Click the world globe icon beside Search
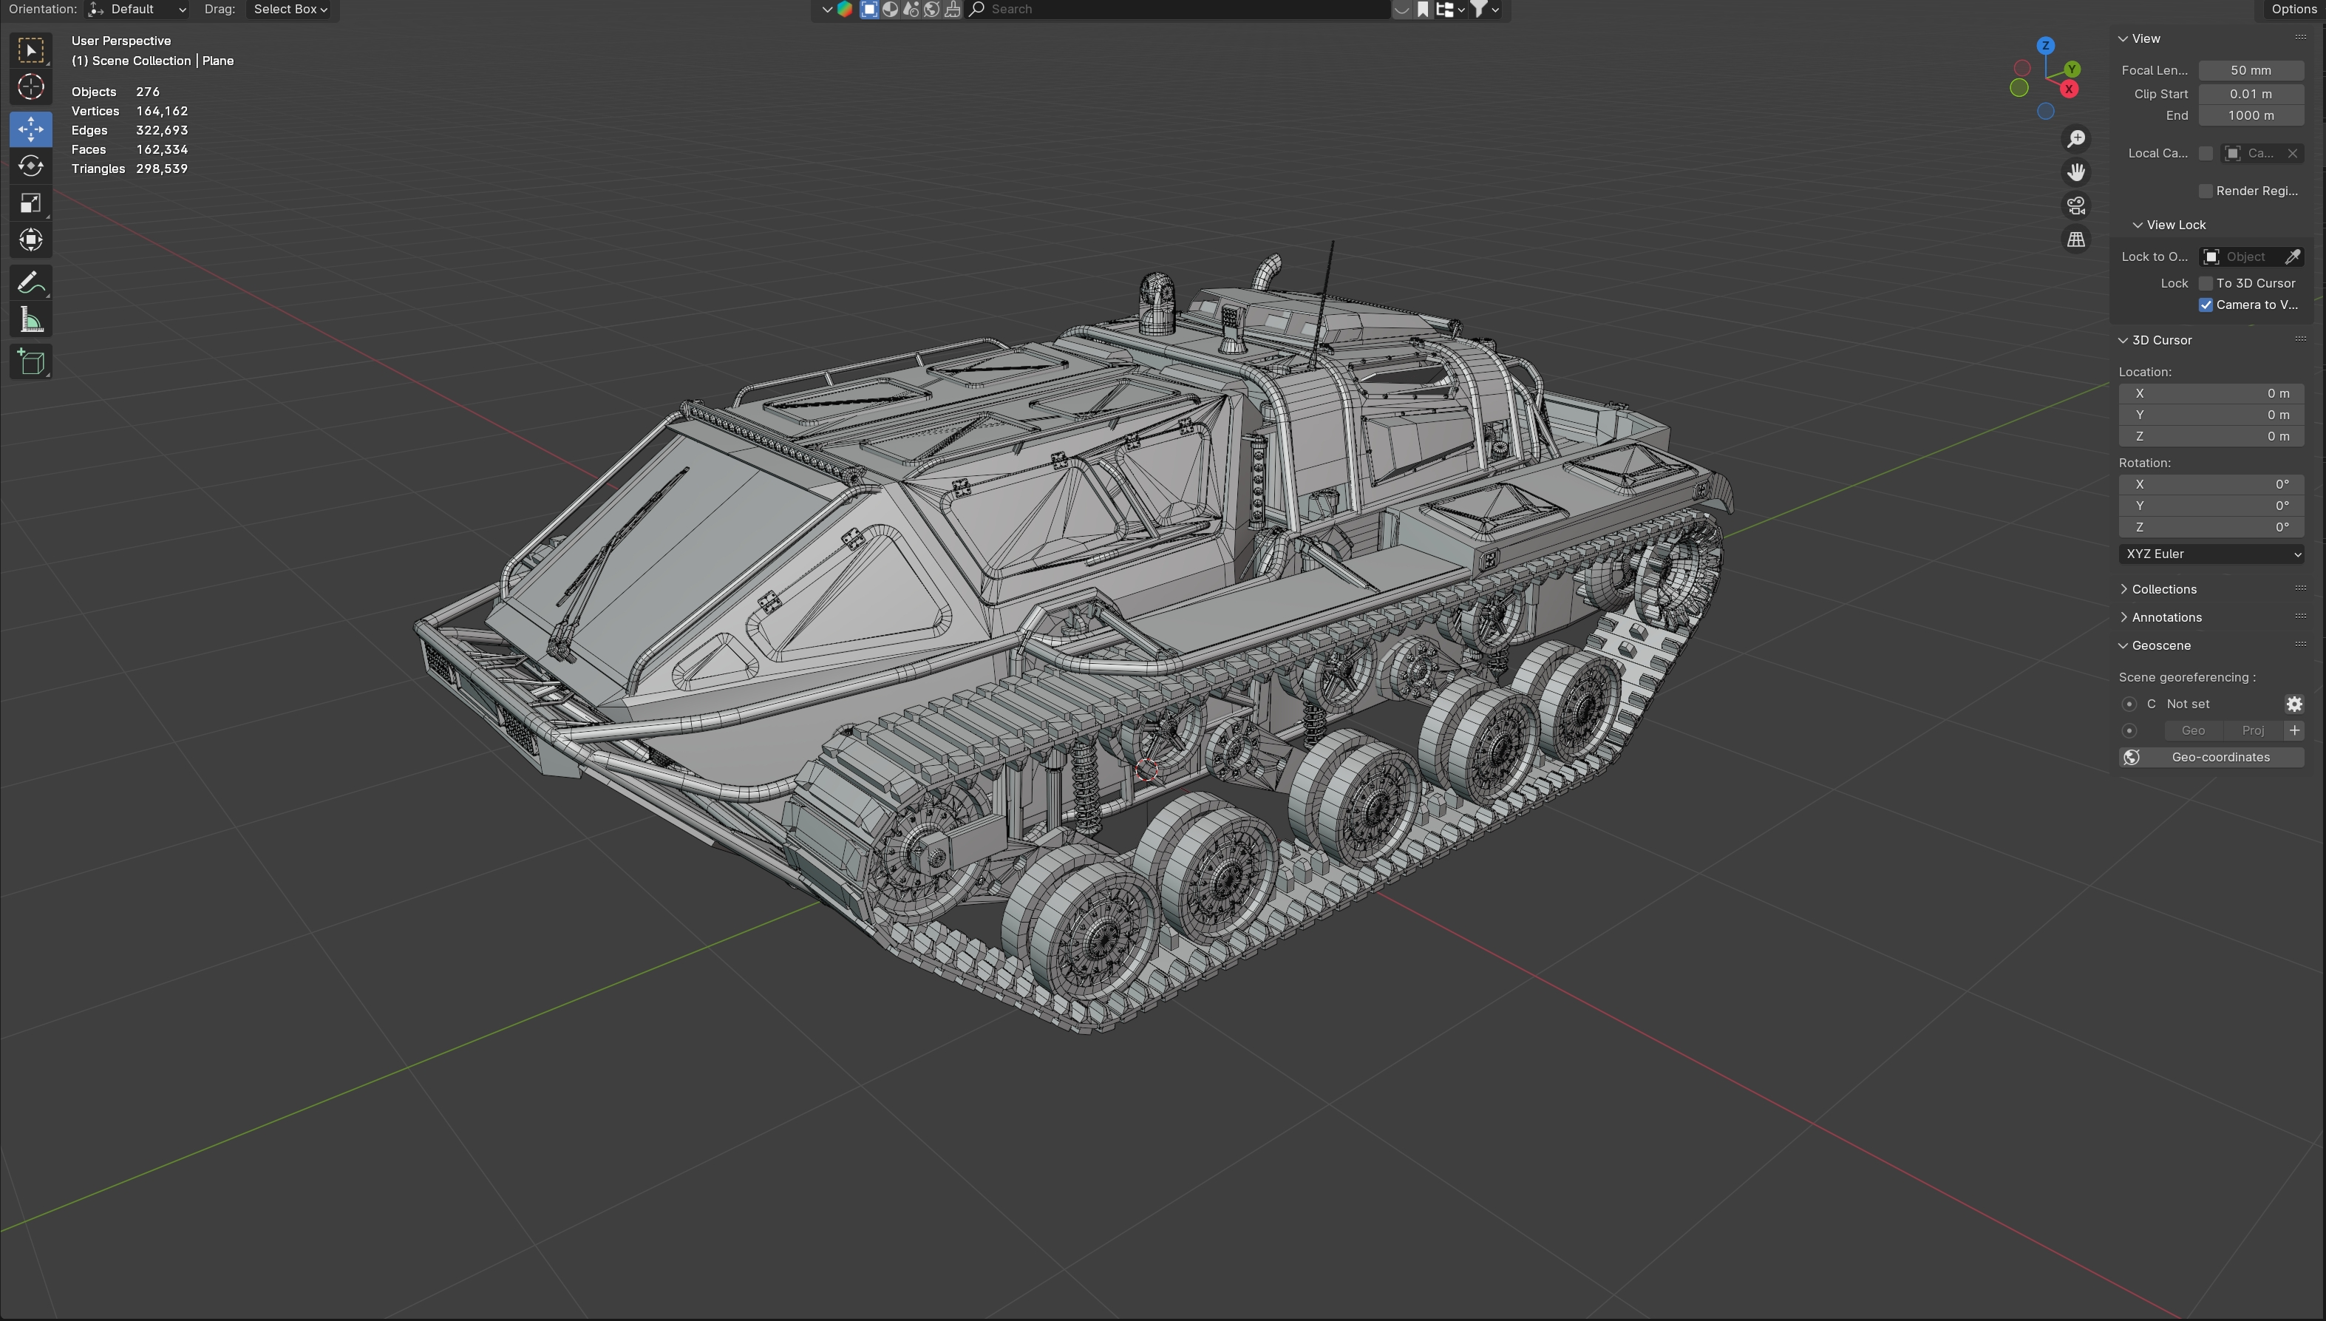Viewport: 2326px width, 1321px height. point(932,9)
